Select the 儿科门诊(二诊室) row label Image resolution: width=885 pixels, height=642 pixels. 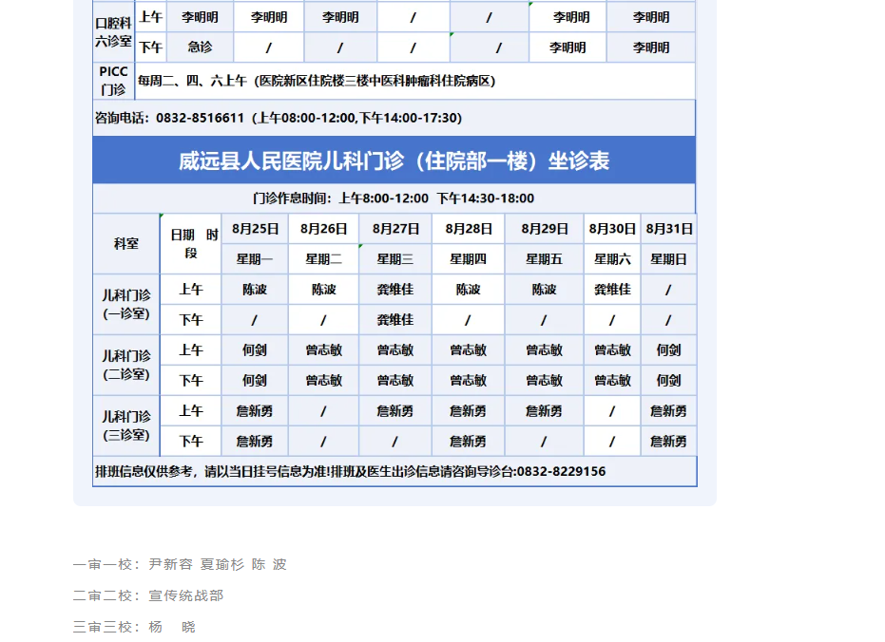(x=126, y=366)
